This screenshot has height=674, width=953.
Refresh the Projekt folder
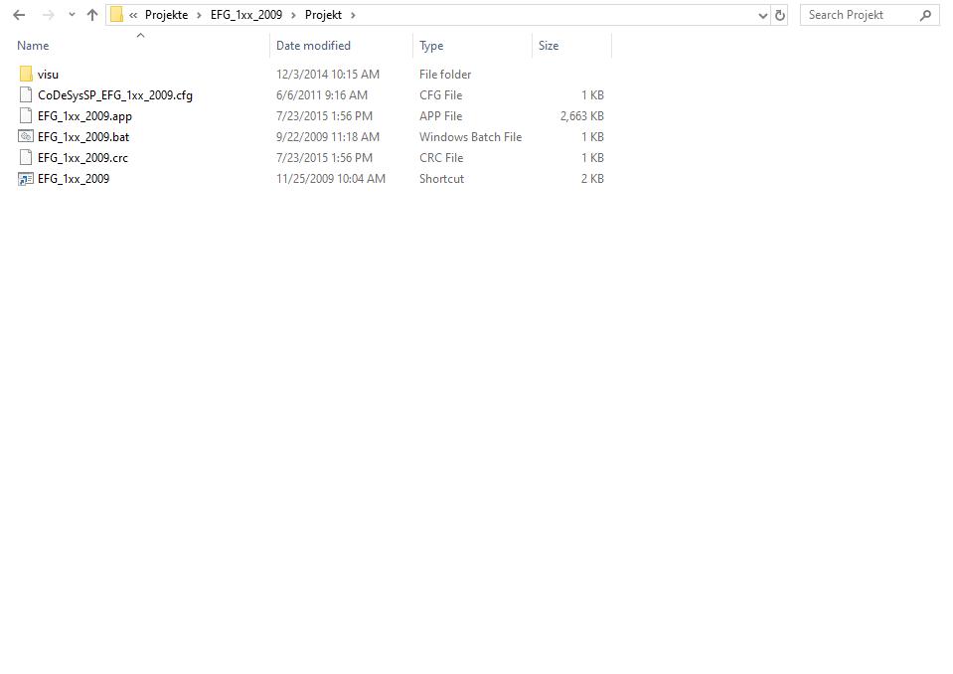coord(780,16)
